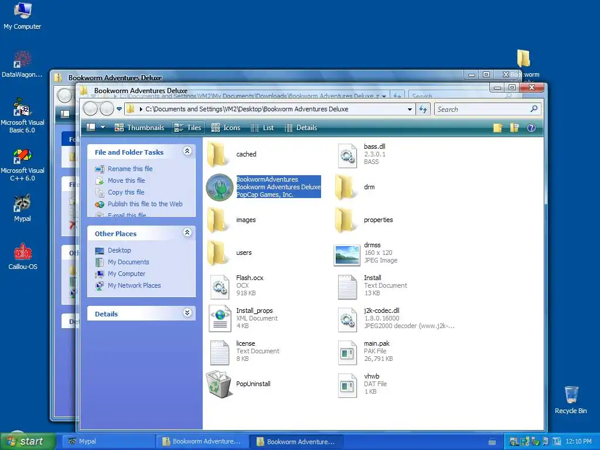Click the new folder toolbar icon
Viewport: 600px width, 450px height.
point(497,128)
